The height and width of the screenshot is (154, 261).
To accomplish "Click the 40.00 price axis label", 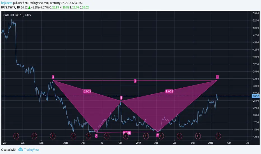I will click(x=256, y=57).
